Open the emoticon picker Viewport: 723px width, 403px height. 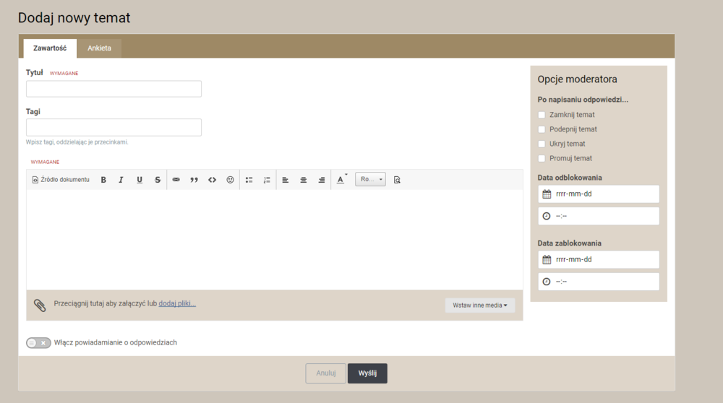click(230, 180)
